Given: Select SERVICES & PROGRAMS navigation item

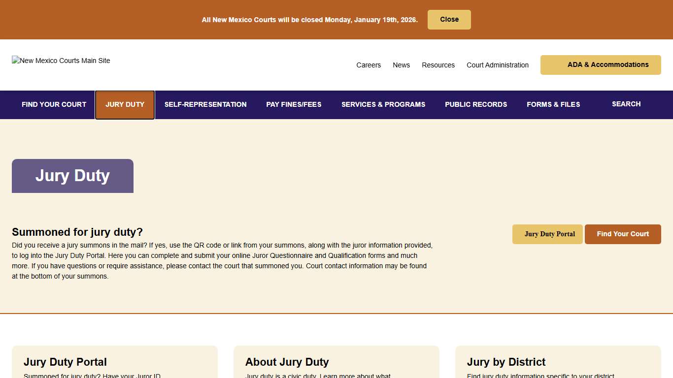Looking at the screenshot, I should [383, 104].
